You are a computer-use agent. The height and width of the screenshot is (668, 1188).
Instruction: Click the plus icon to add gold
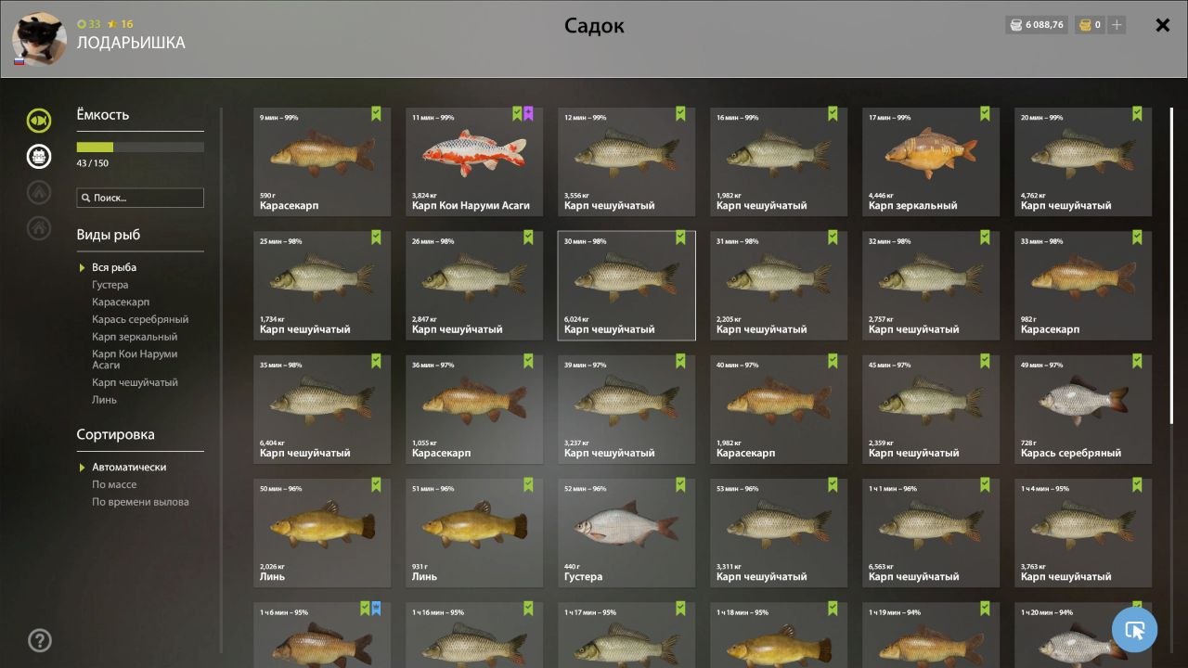point(1117,25)
